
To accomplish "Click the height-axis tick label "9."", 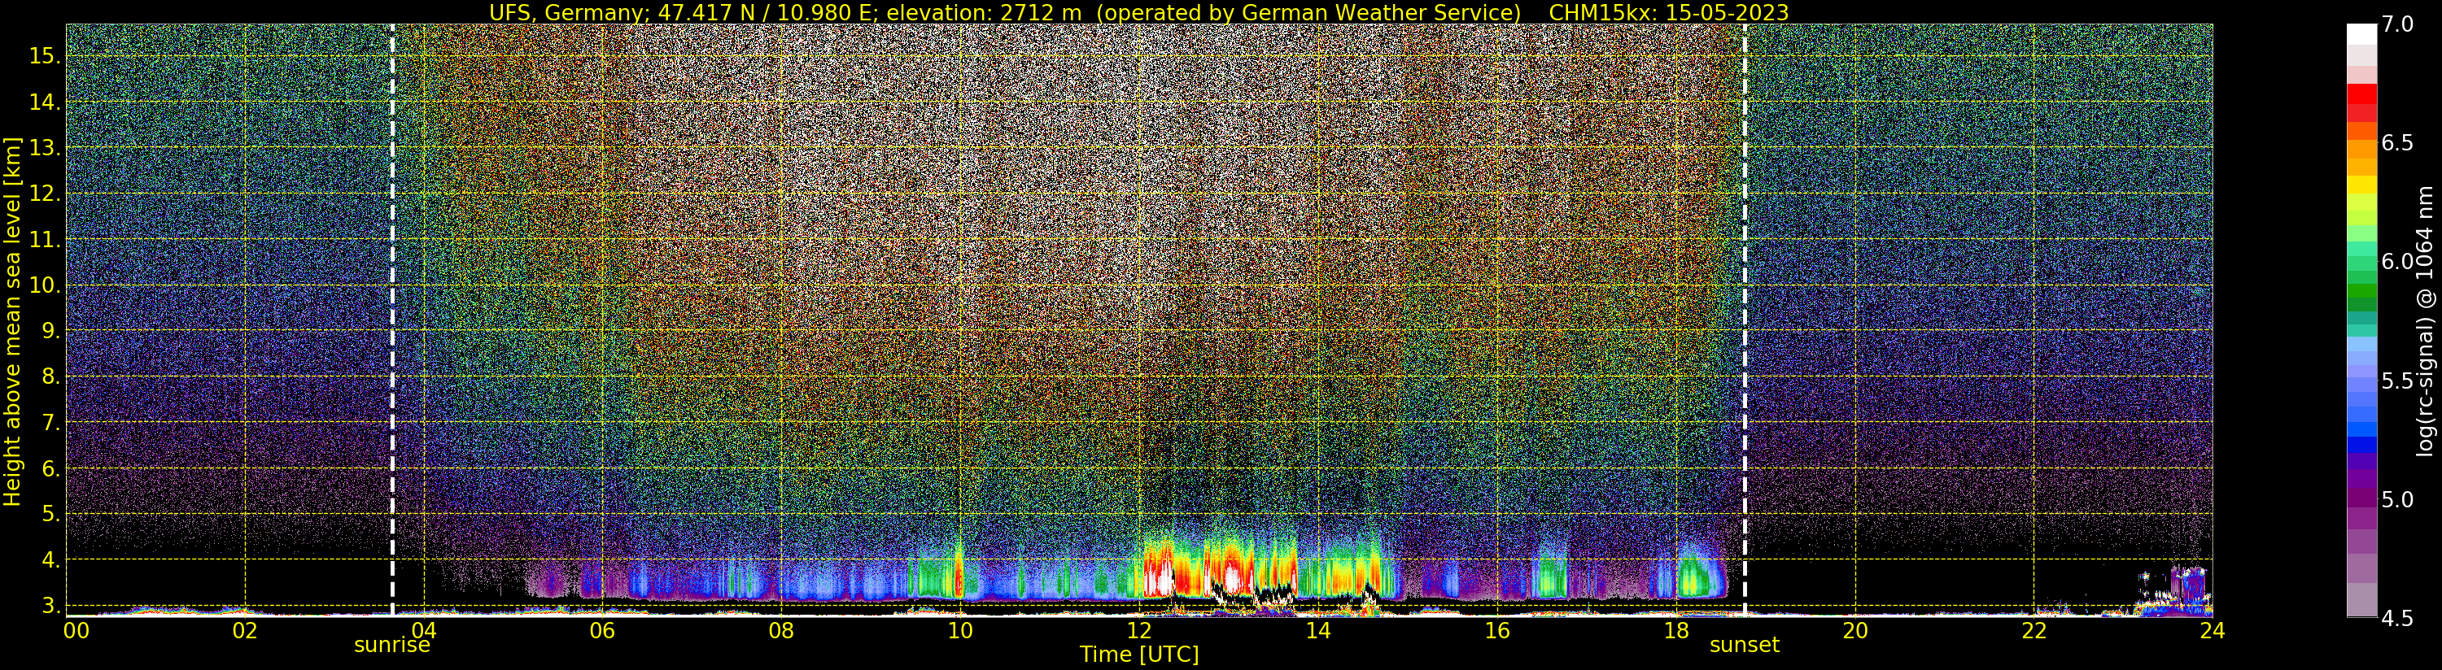I will point(50,331).
